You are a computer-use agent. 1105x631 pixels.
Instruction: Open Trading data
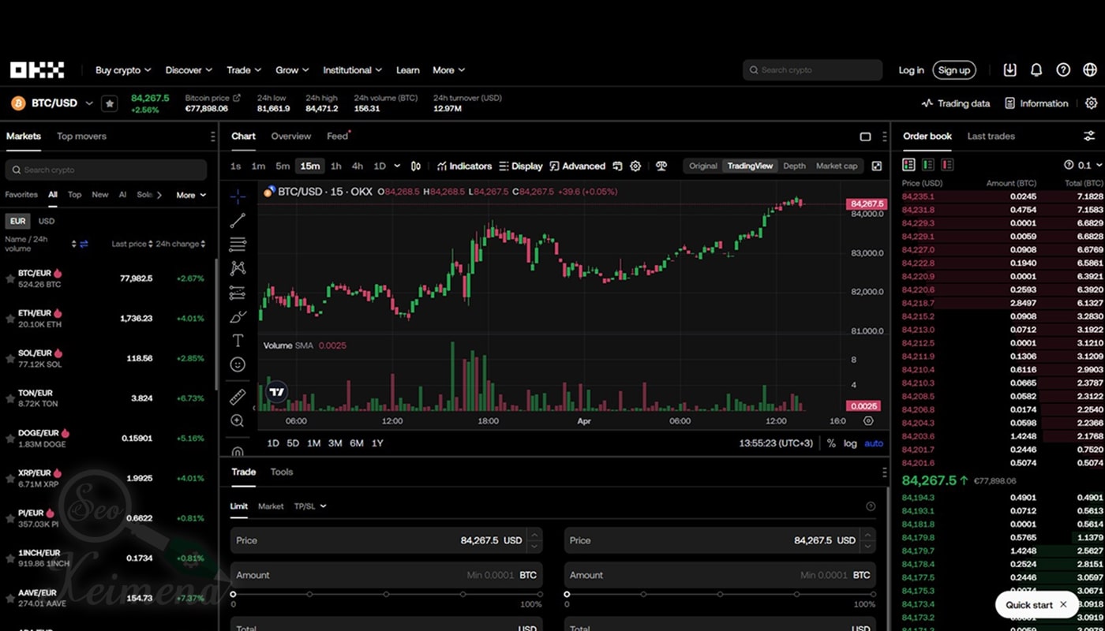click(x=956, y=103)
